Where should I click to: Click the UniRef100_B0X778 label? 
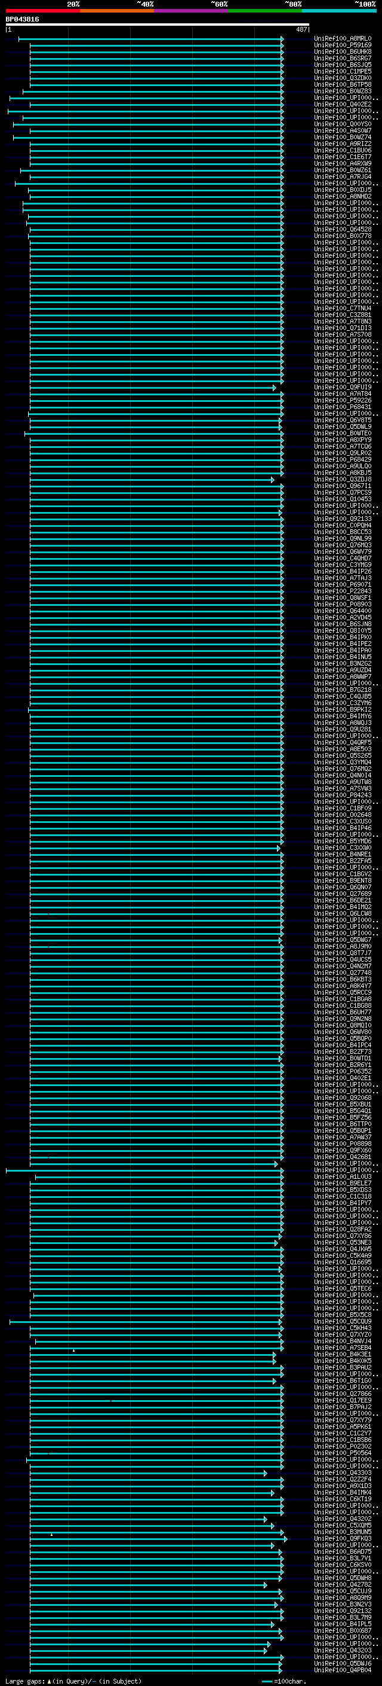342,236
